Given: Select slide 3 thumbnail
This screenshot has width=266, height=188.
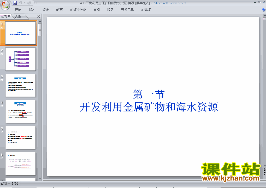Looking at the screenshot, I should coord(21,85).
